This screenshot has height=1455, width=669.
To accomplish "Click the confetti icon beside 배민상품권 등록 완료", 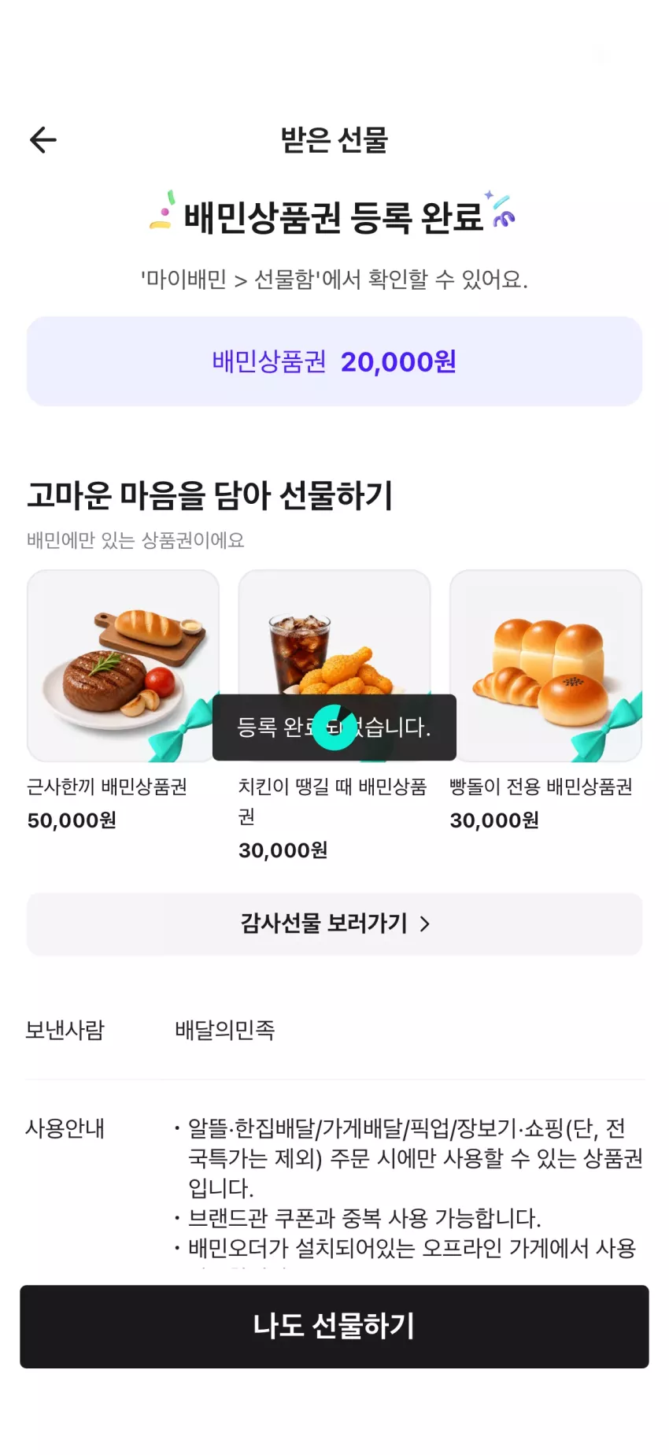I will [x=162, y=210].
